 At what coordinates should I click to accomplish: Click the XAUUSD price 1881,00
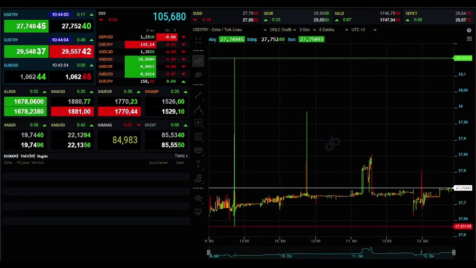pyautogui.click(x=71, y=111)
